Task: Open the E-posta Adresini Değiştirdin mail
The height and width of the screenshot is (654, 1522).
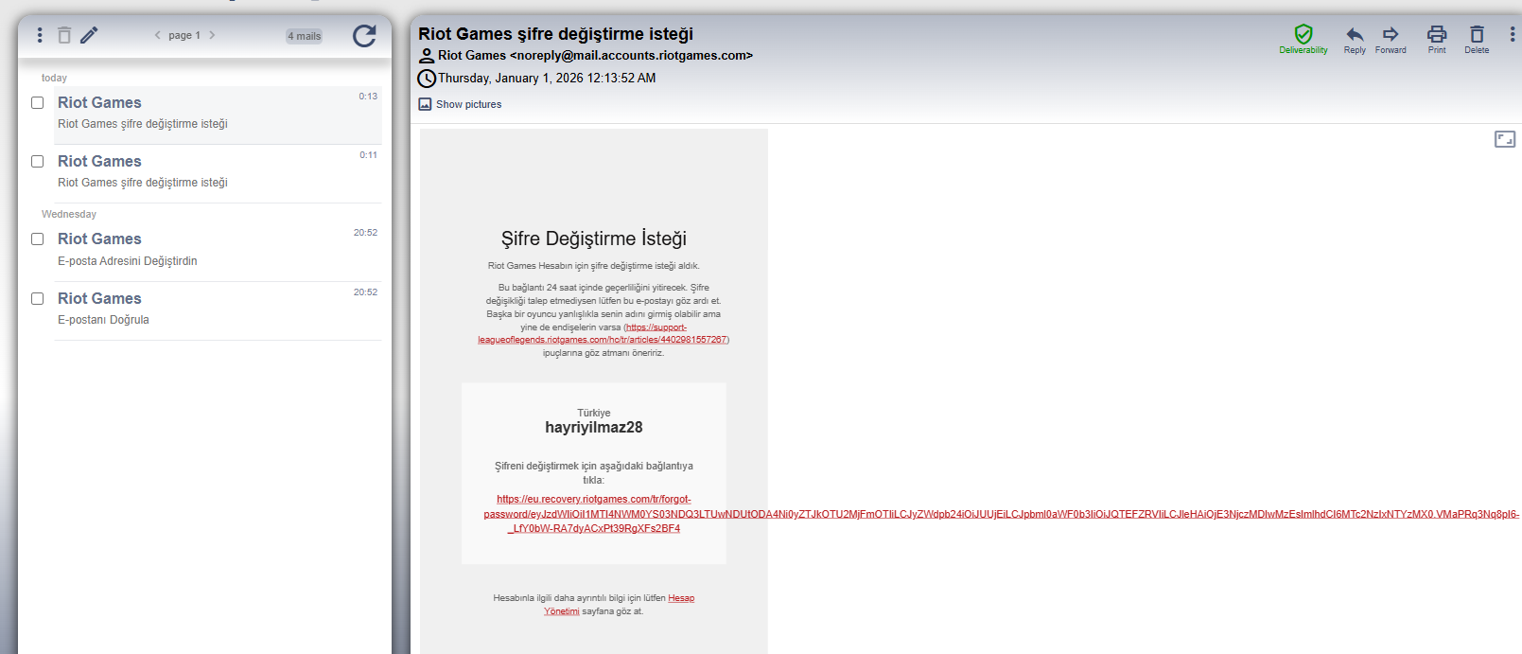Action: tap(218, 252)
